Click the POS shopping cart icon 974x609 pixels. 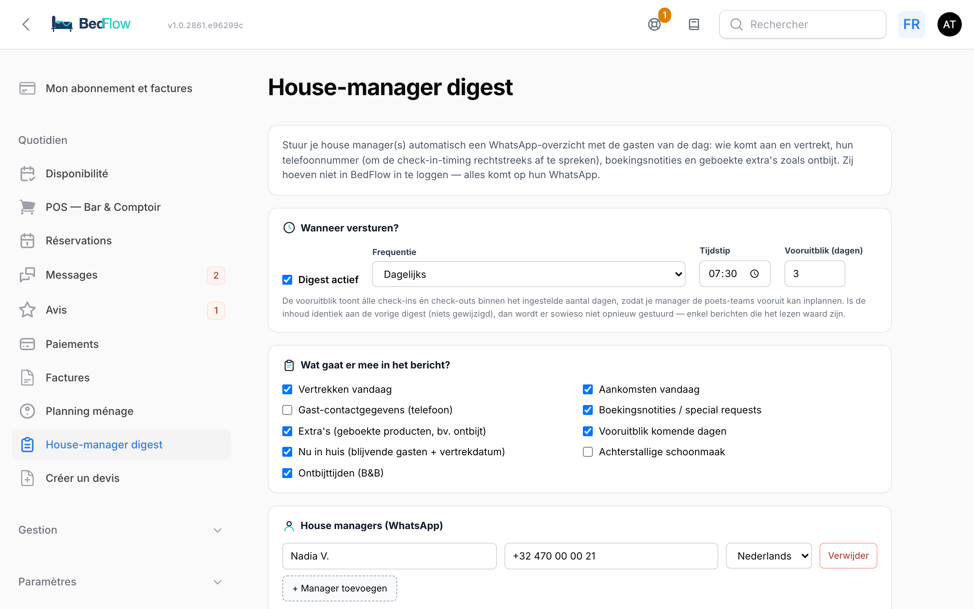tap(27, 207)
